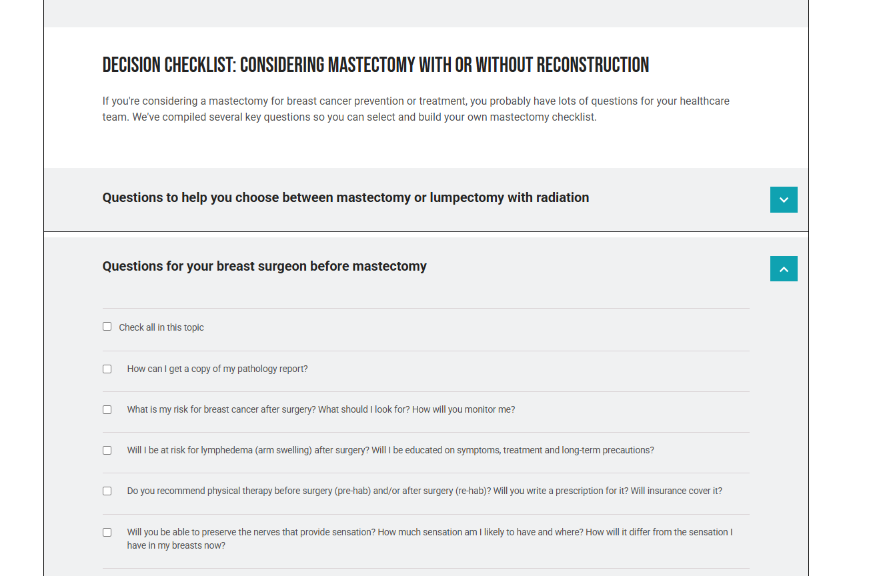
Task: Toggle the lymphedema question checkbox off
Action: click(x=107, y=449)
